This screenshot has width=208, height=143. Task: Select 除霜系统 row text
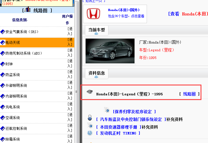(x=13, y=139)
